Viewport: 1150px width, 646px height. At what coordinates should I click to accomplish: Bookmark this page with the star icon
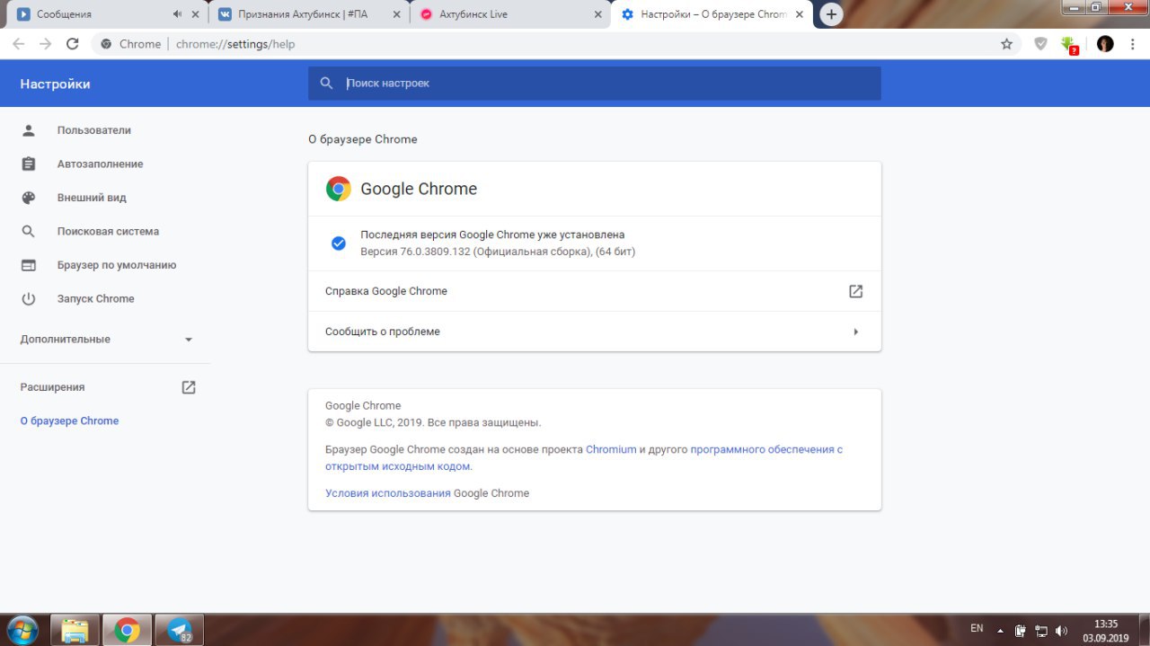1006,44
